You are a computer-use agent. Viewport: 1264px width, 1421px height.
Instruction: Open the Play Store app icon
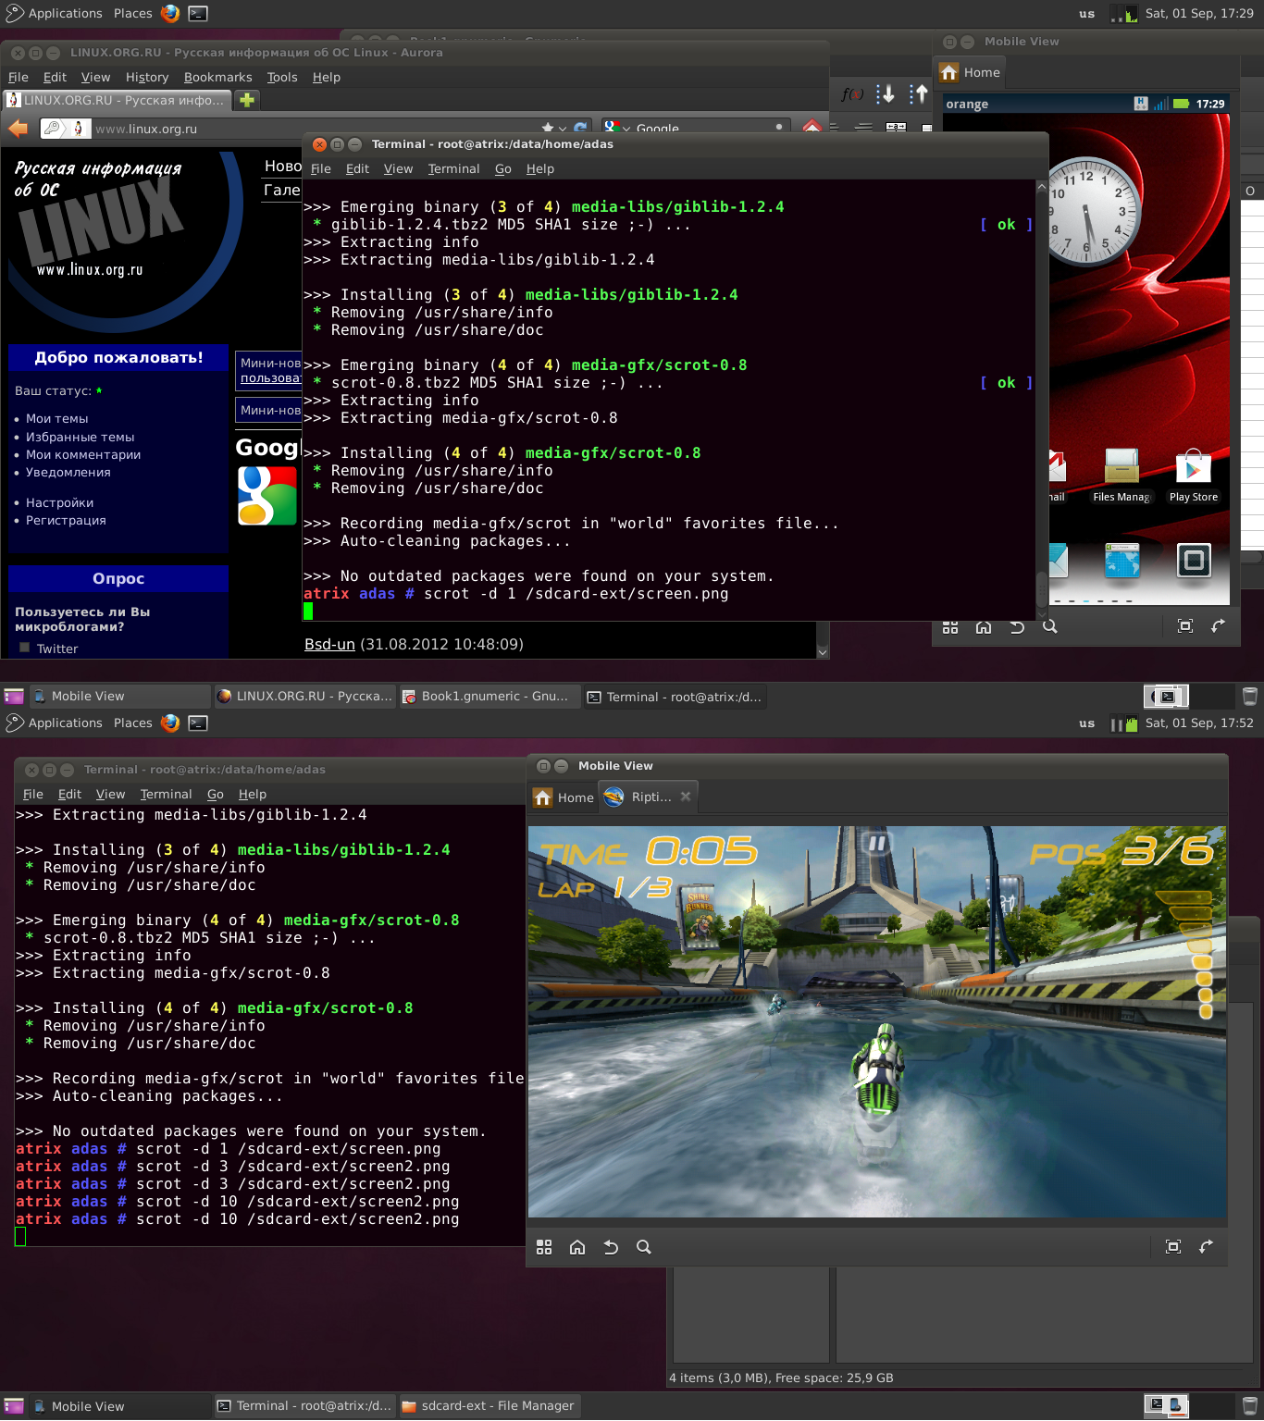[1194, 476]
